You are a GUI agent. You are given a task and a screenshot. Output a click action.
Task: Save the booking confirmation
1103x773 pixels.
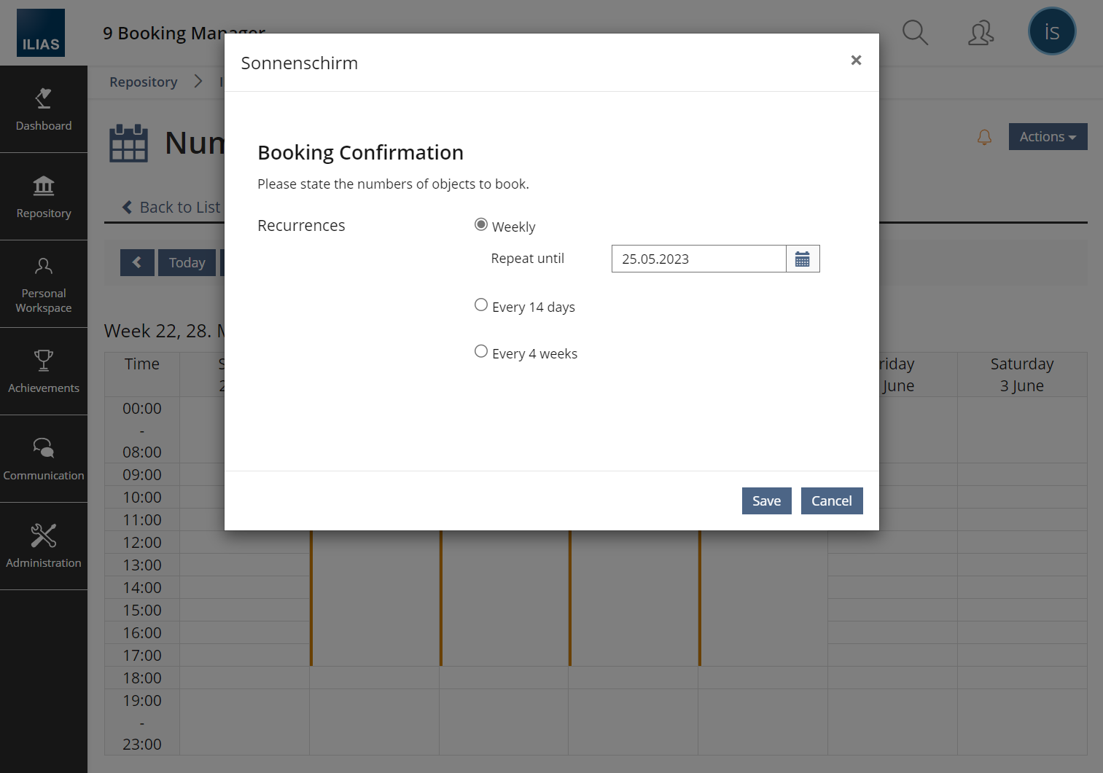[766, 501]
